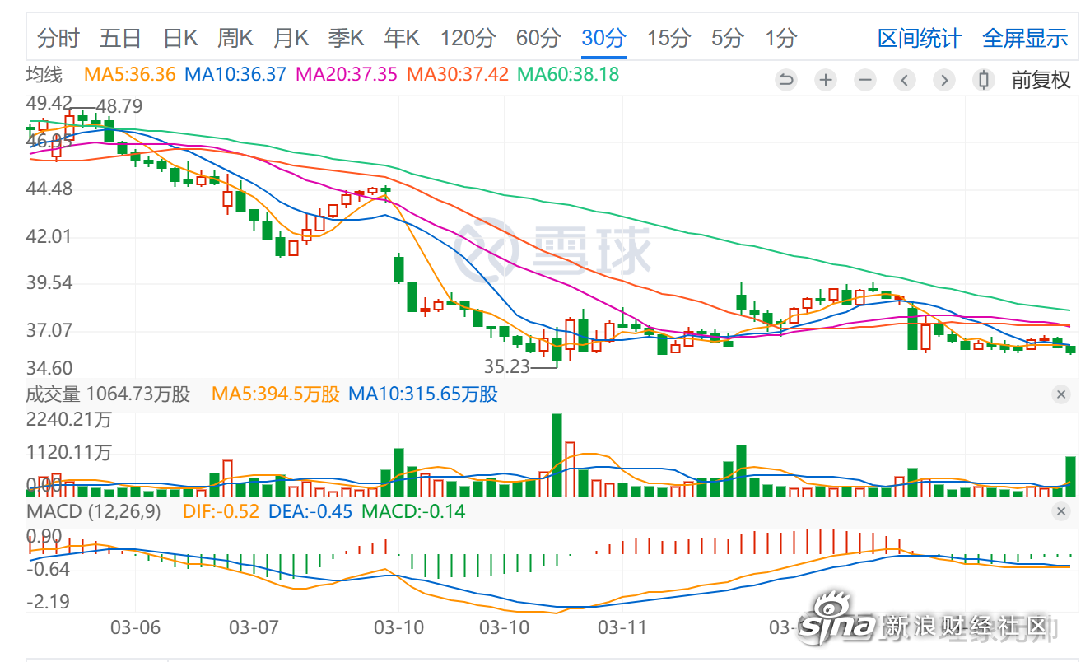Click the 03-11 date axis label
The image size is (1090, 662).
pyautogui.click(x=622, y=627)
